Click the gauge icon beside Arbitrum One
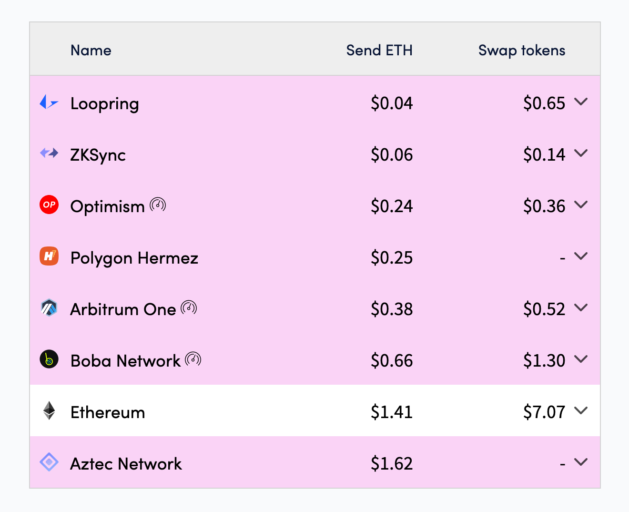 189,308
